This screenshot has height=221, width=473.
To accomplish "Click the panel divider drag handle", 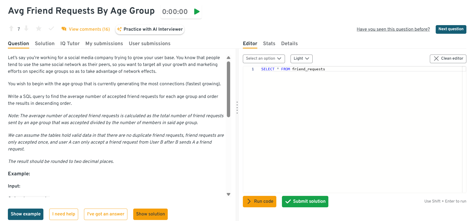I will pos(237,108).
